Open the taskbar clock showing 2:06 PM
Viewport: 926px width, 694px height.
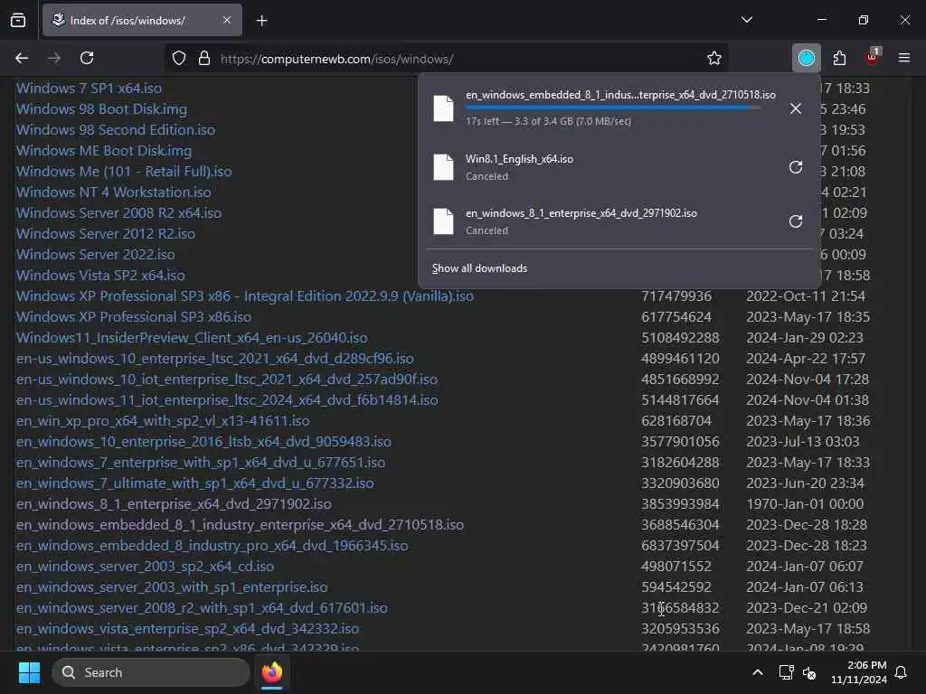(859, 672)
